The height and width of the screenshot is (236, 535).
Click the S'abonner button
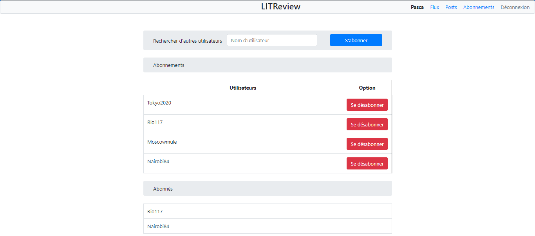click(x=356, y=40)
